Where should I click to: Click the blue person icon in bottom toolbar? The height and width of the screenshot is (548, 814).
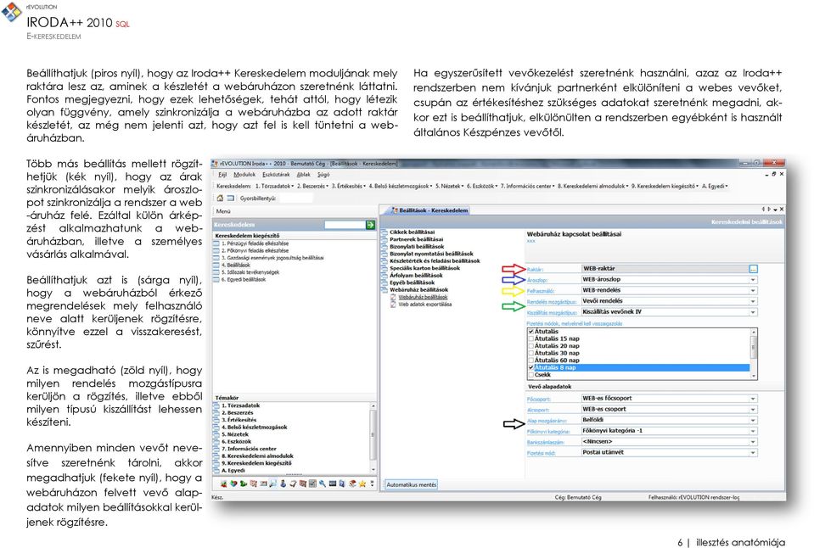pyautogui.click(x=283, y=484)
